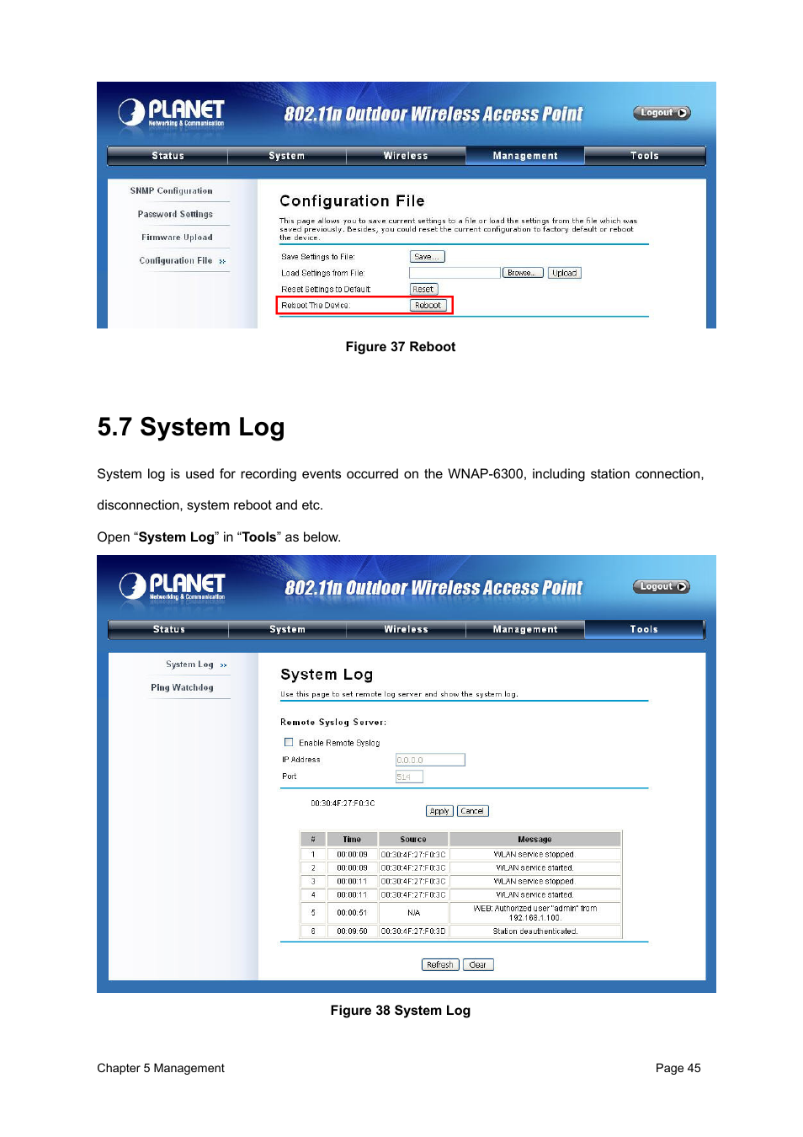Open the Wireless tab in the Configuration File screenshot
The image size is (803, 1137).
406,156
